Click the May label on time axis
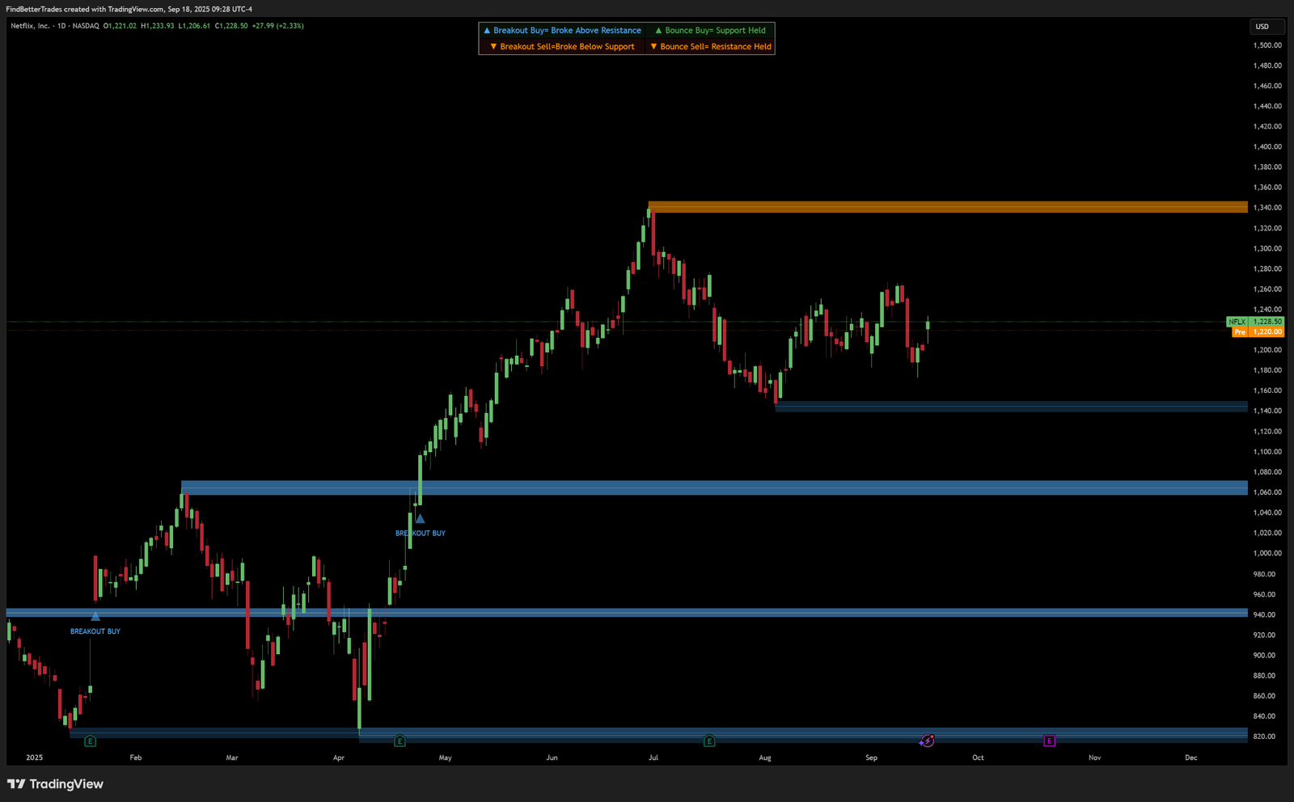1294x802 pixels. 445,758
